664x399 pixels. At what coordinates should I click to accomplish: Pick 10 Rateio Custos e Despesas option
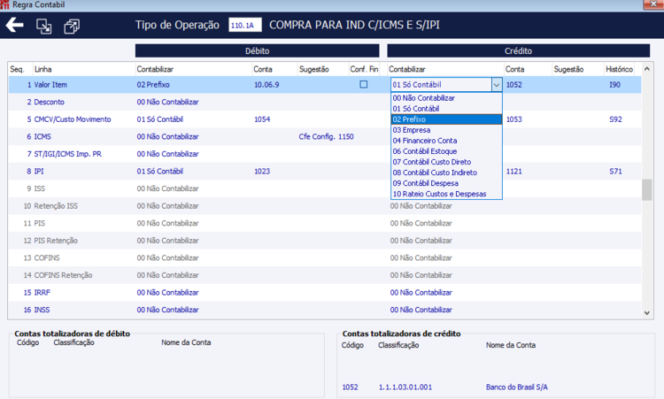click(446, 194)
